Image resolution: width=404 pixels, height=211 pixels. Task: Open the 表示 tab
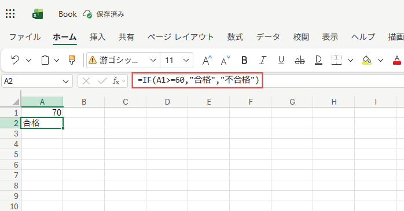coord(330,37)
